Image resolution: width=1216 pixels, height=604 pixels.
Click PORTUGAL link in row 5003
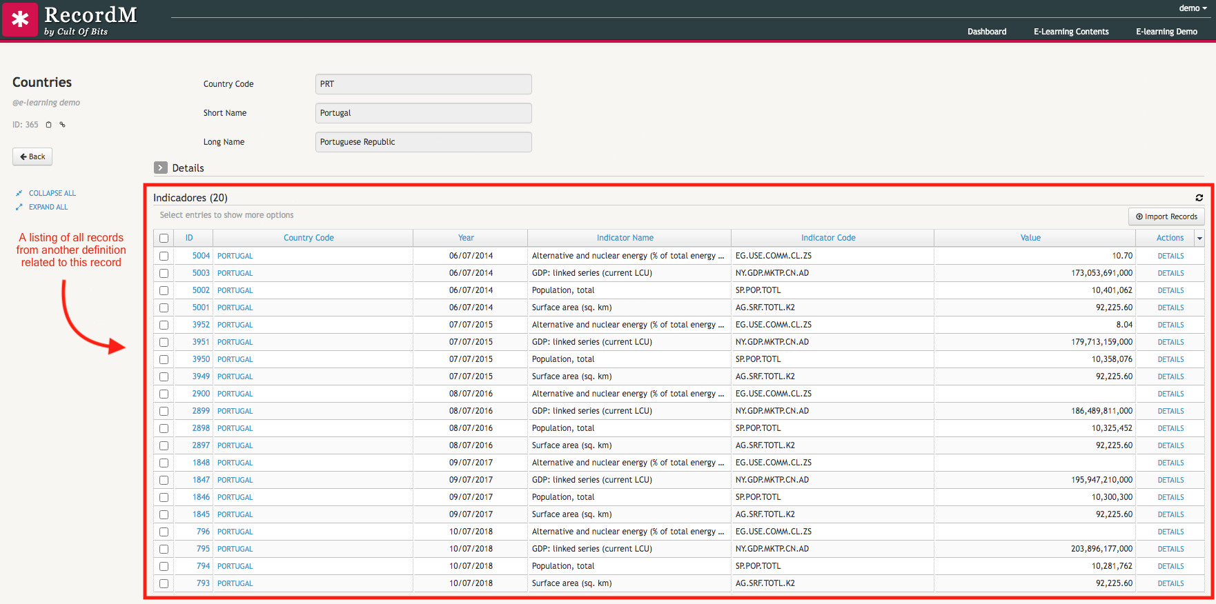click(x=235, y=273)
